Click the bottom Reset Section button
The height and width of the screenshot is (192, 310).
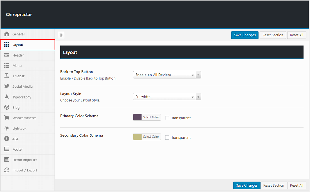(x=274, y=185)
